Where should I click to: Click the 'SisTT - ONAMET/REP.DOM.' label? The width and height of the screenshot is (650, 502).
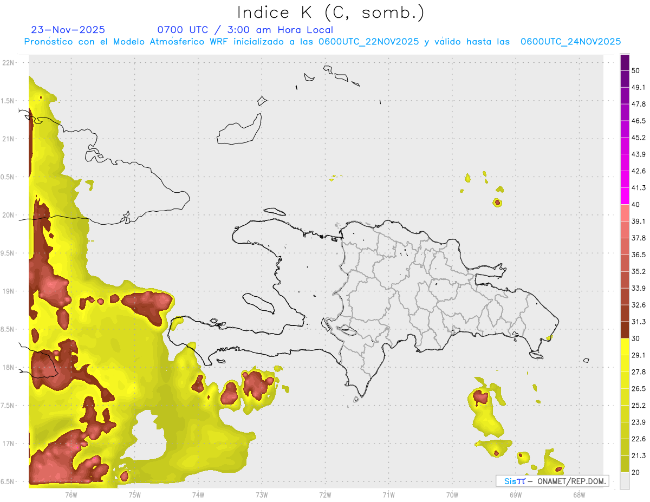(552, 481)
